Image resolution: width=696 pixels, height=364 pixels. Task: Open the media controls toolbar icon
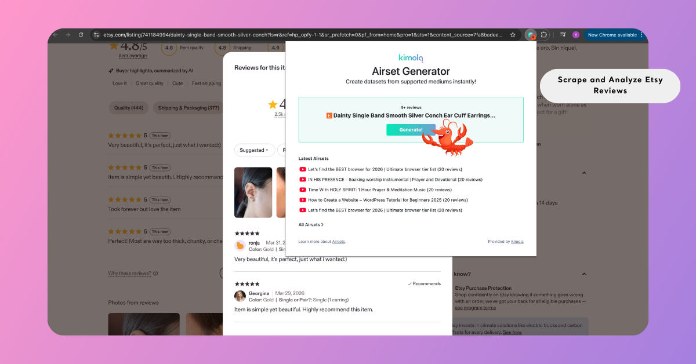(x=563, y=35)
